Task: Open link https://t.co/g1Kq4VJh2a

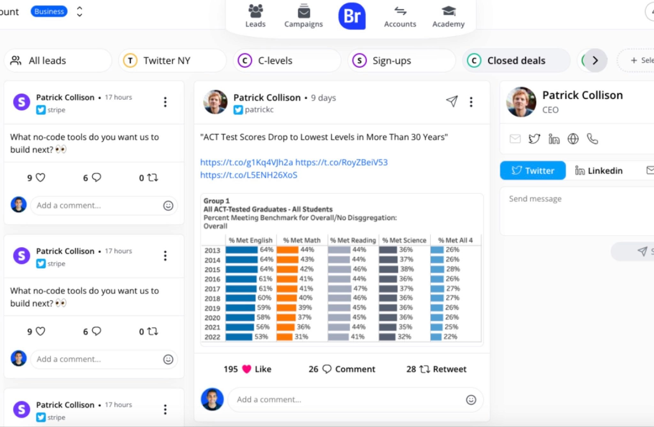Action: click(x=246, y=162)
